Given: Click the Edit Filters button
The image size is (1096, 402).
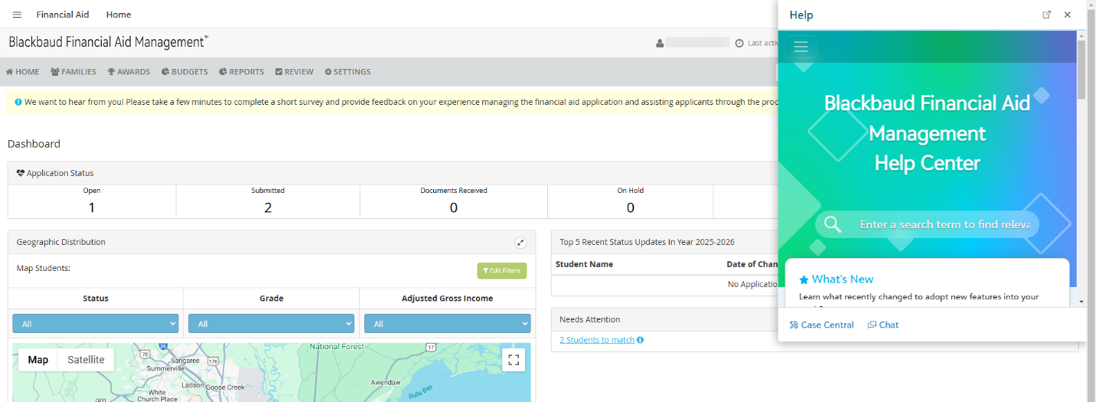Looking at the screenshot, I should coord(502,270).
